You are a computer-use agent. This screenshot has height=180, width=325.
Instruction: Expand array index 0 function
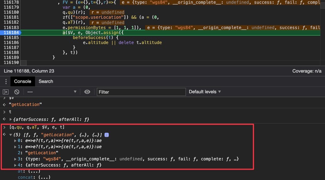tap(15, 141)
